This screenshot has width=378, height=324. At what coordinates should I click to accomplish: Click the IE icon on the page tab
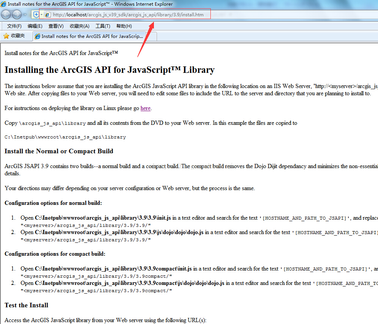coord(38,36)
